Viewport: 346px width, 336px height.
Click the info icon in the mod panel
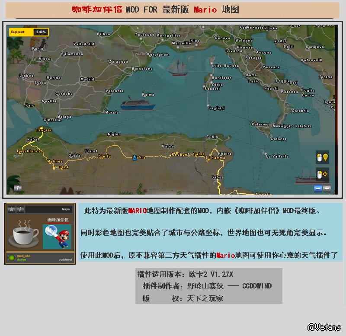point(20,209)
